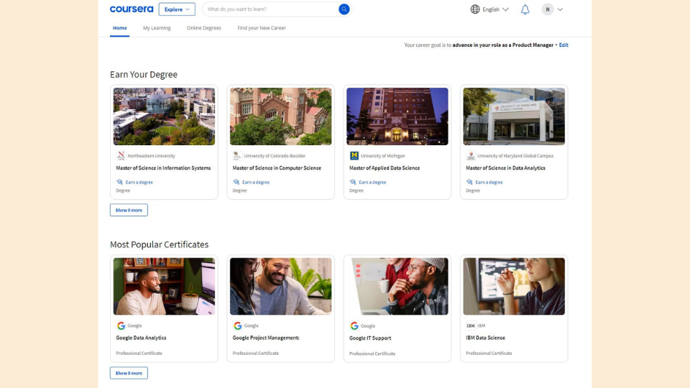Viewport: 690px width, 388px height.
Task: Click 'Earn a degree' under University of Colorado Boulder
Action: pyautogui.click(x=256, y=182)
